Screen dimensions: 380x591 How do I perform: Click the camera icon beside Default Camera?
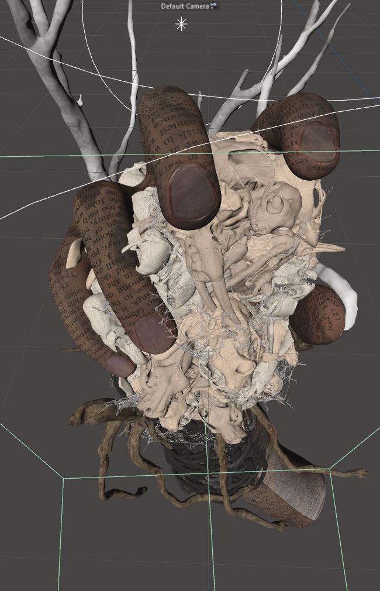pyautogui.click(x=214, y=5)
